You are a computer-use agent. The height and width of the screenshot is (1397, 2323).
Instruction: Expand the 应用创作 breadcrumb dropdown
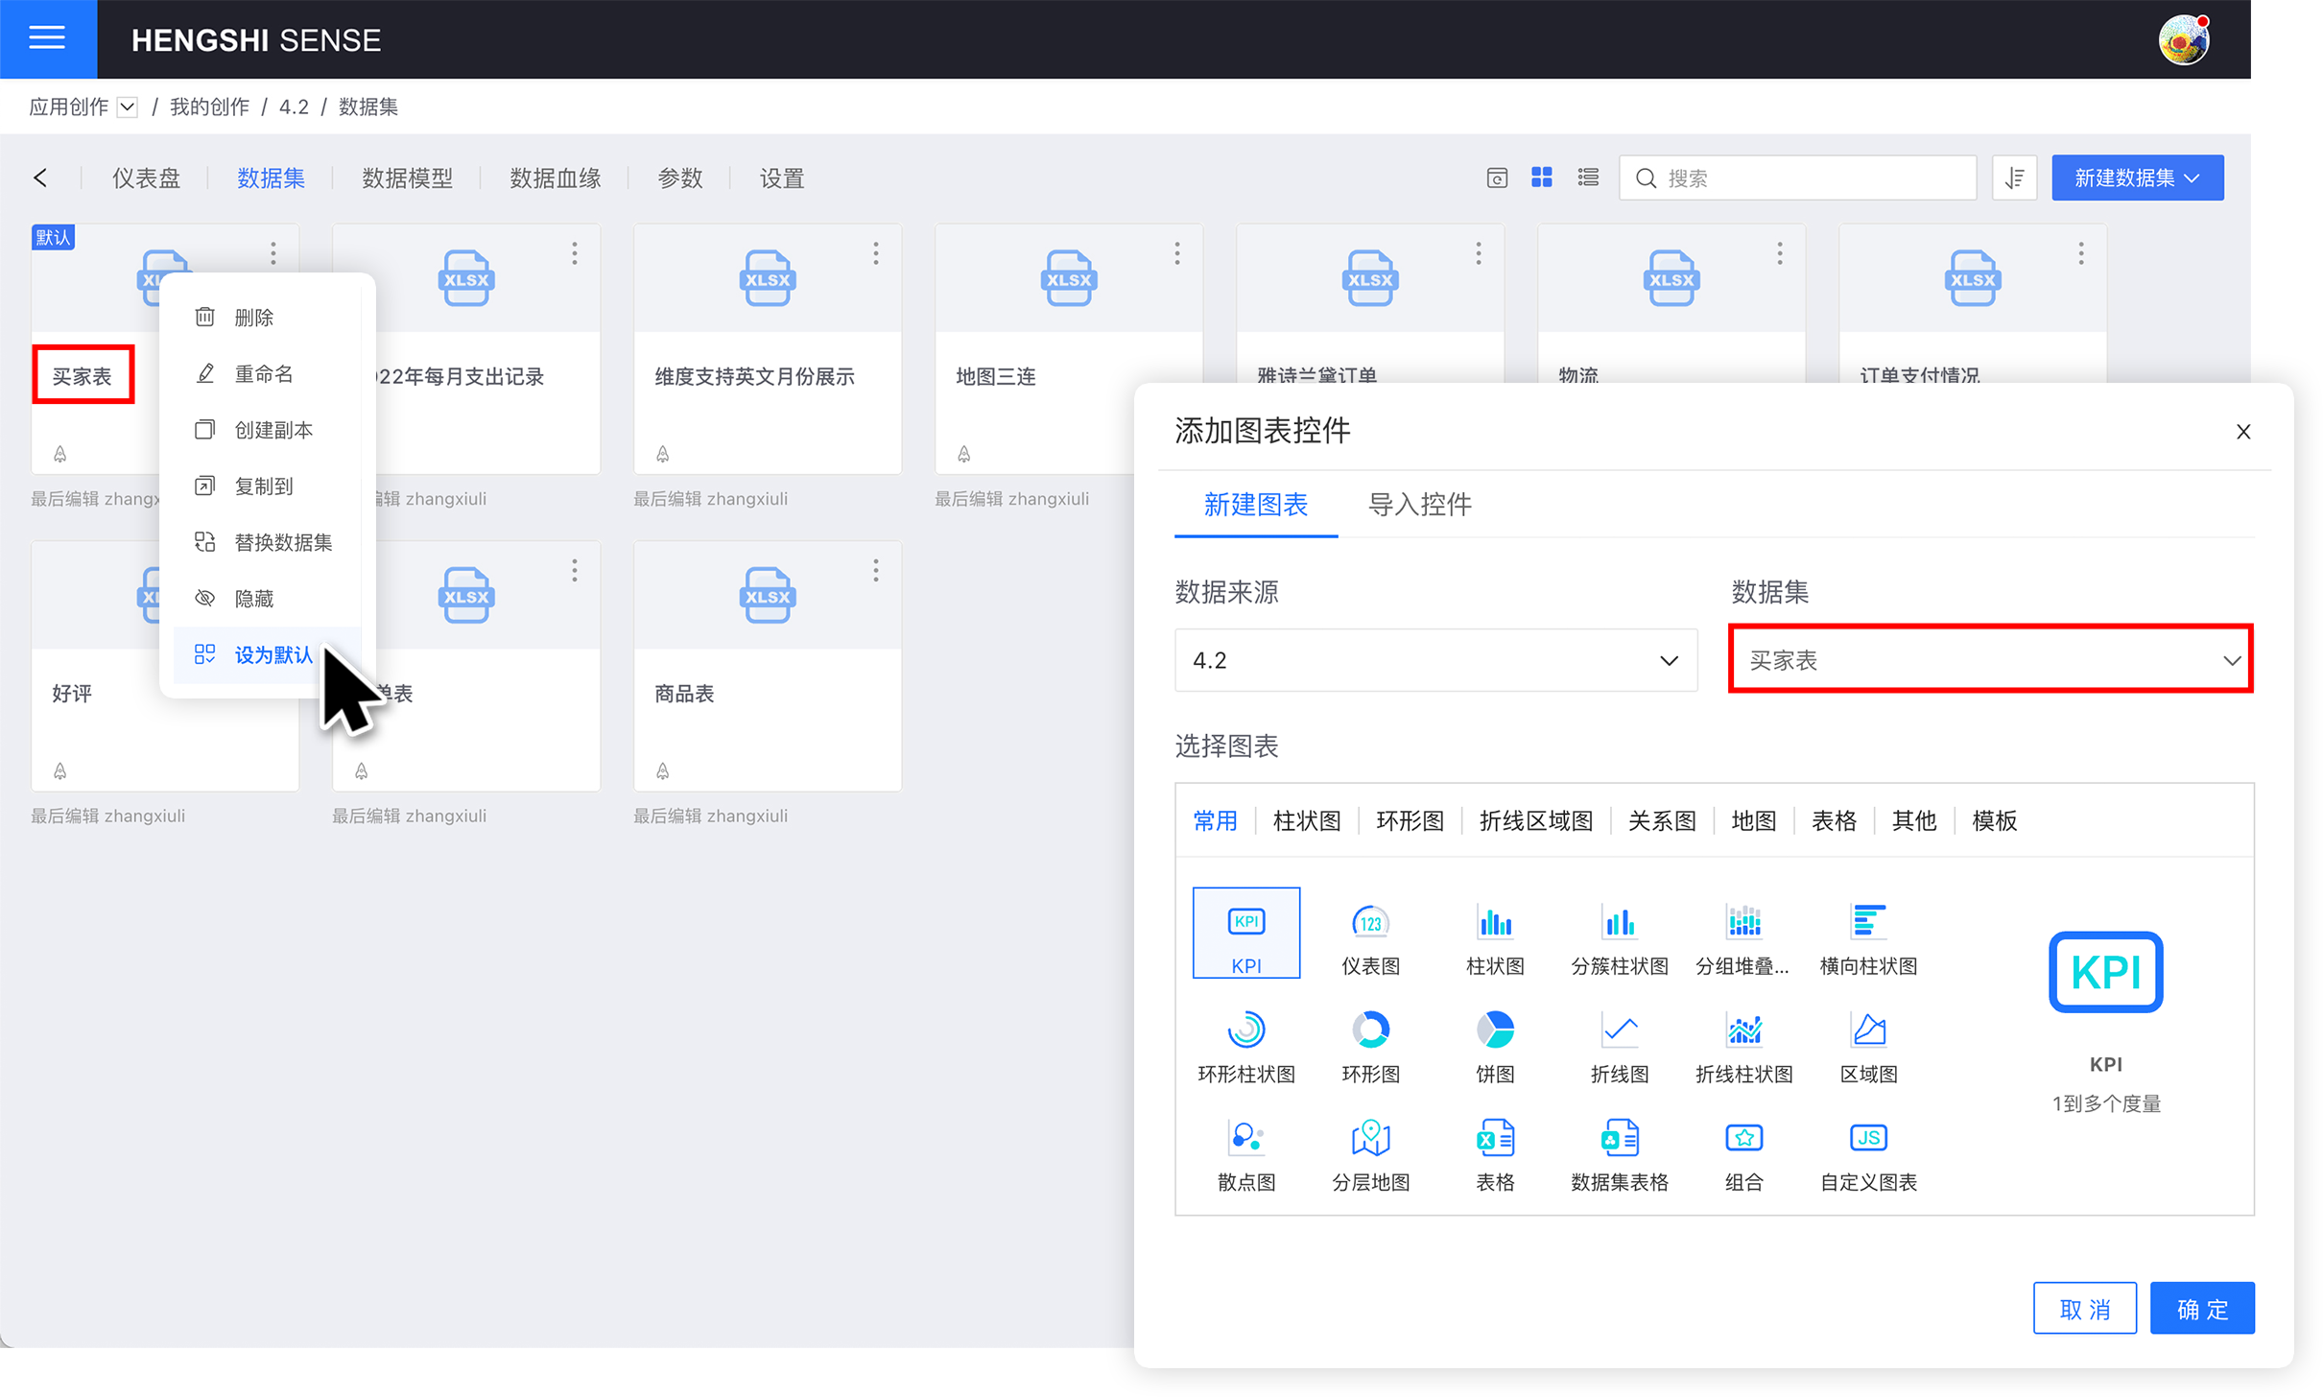tap(128, 107)
